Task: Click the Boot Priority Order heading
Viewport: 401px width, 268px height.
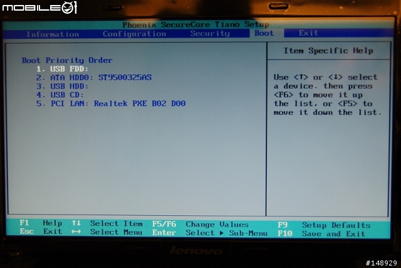Action: click(67, 60)
